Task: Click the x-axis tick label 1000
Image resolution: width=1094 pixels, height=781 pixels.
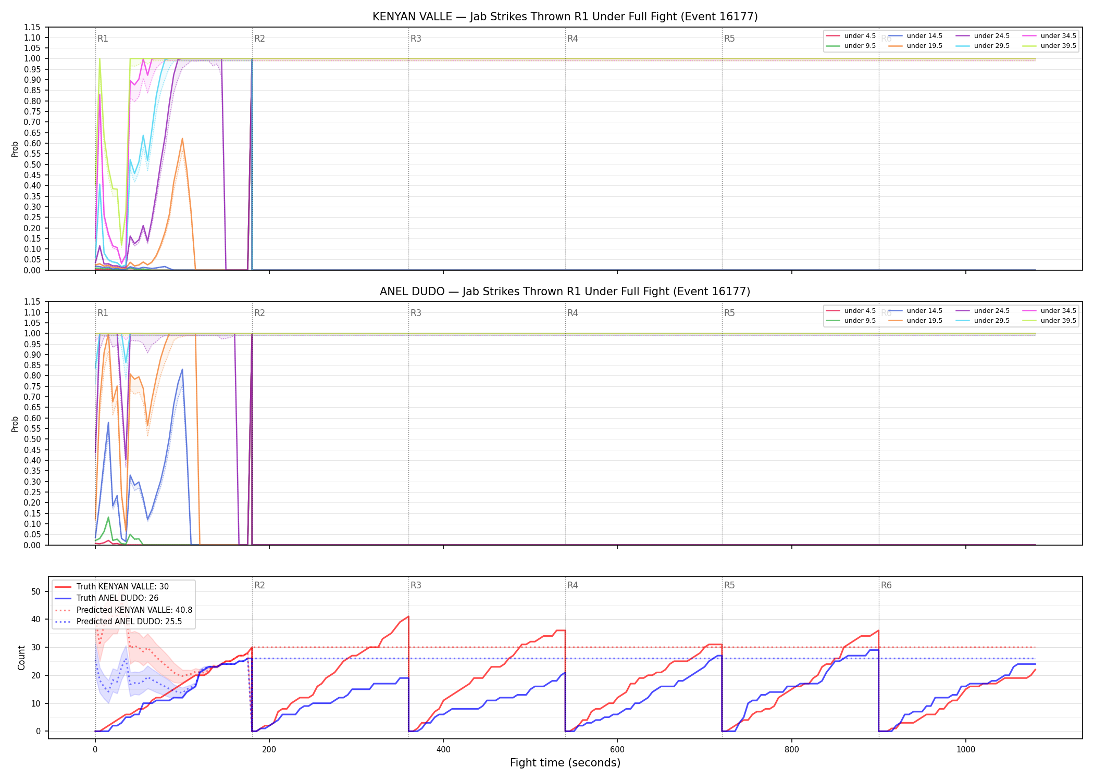Action: pos(966,750)
